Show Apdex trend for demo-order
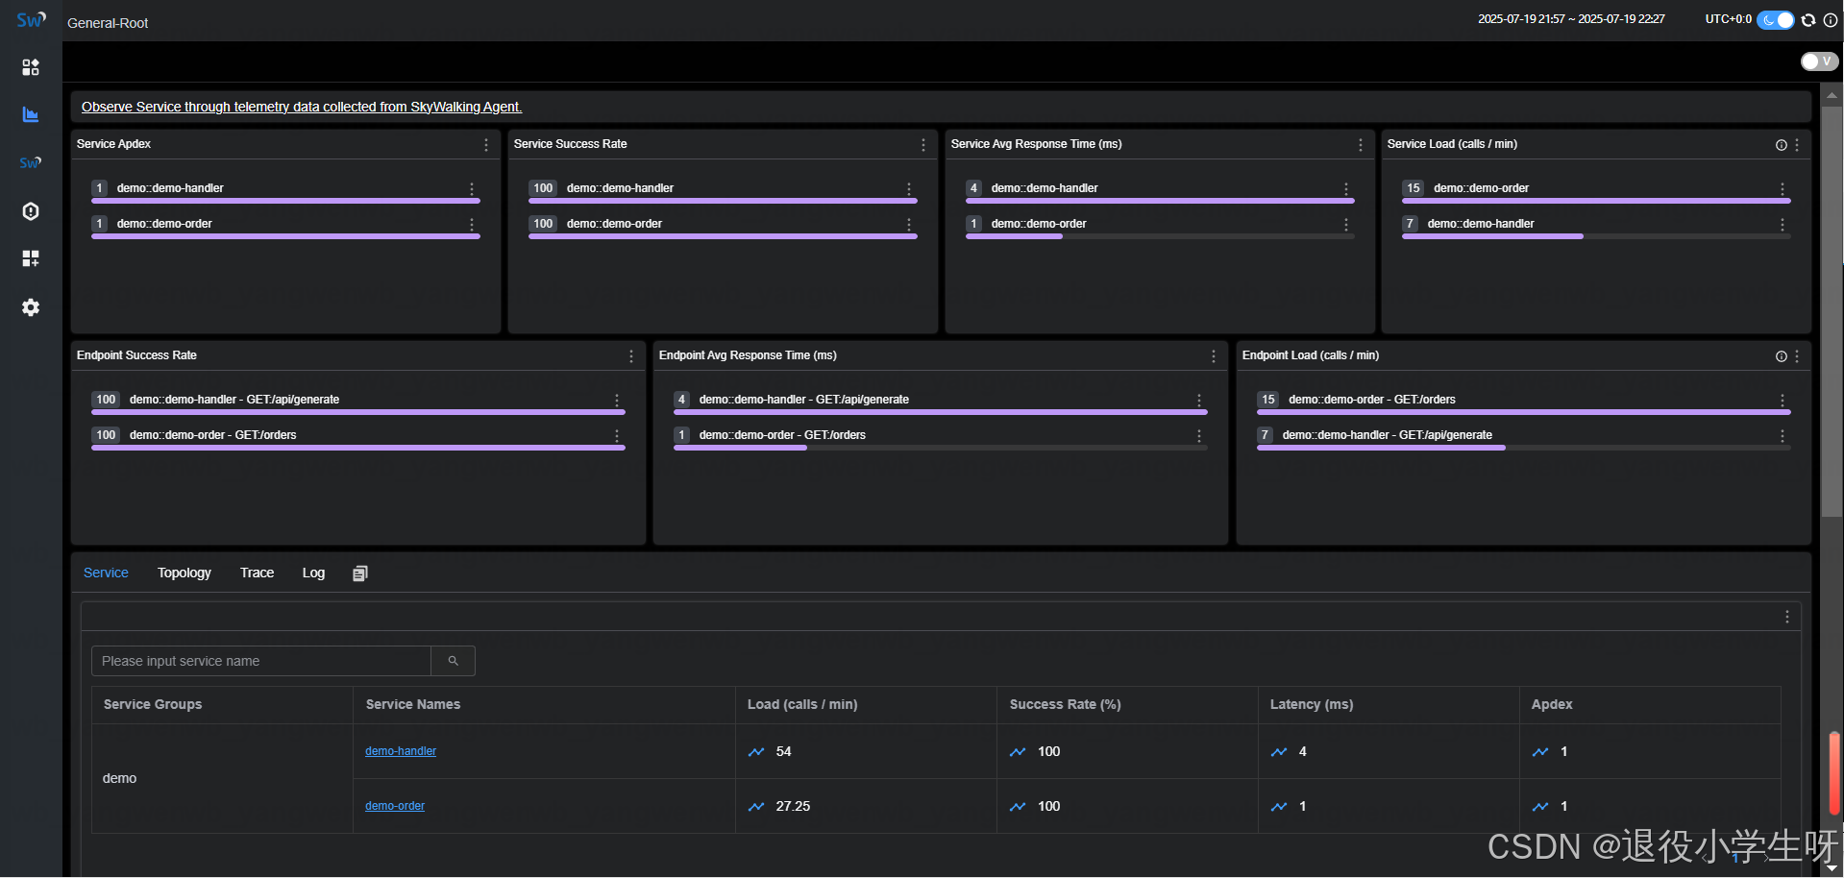This screenshot has height=878, width=1844. [x=1540, y=807]
